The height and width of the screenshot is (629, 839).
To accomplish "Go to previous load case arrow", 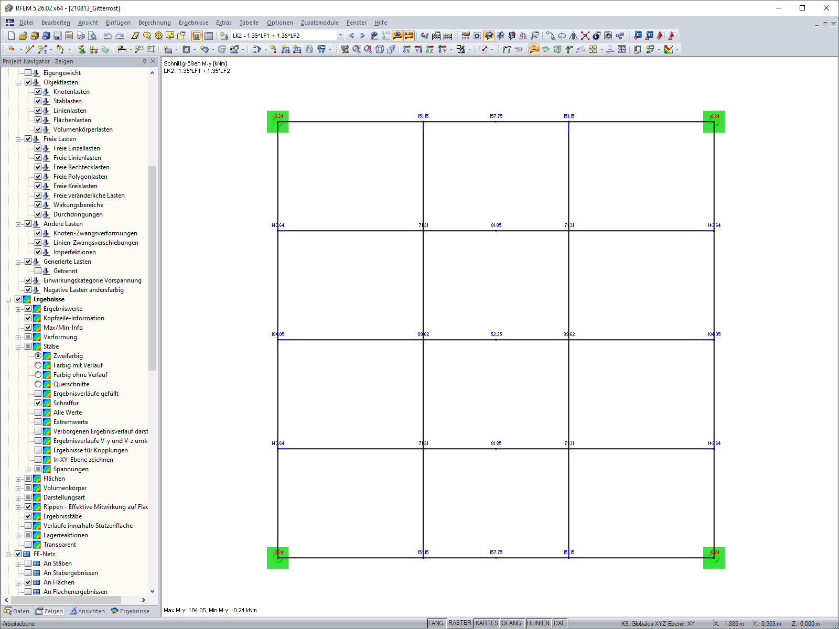I will (x=351, y=36).
